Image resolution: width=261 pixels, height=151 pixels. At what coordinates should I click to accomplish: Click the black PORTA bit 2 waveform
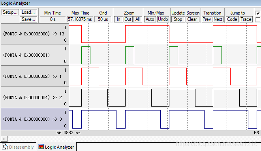(x=165, y=98)
